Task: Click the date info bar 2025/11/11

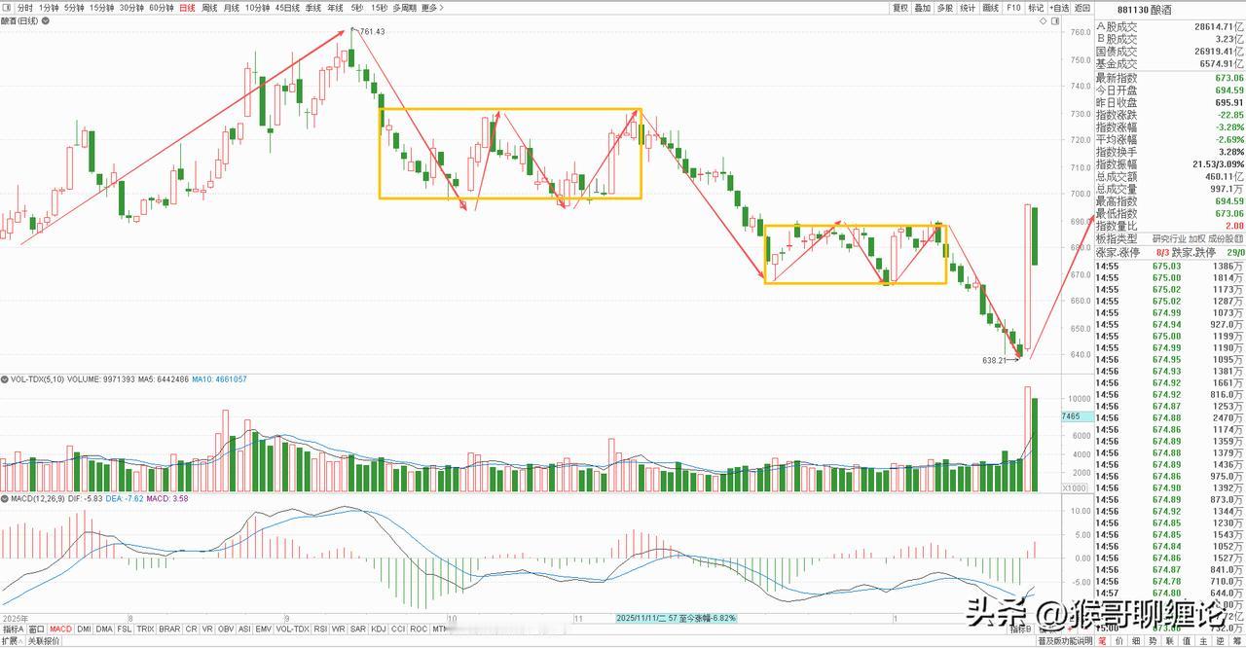Action: (x=677, y=618)
